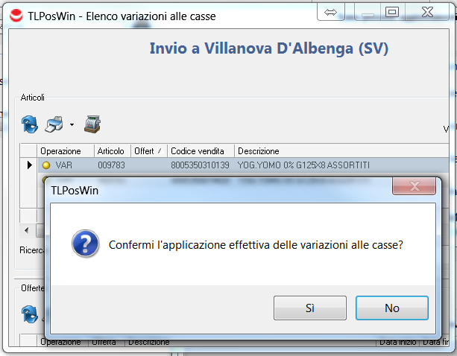The image size is (457, 356).
Task: Sort by the Offert column header
Action: pyautogui.click(x=148, y=151)
